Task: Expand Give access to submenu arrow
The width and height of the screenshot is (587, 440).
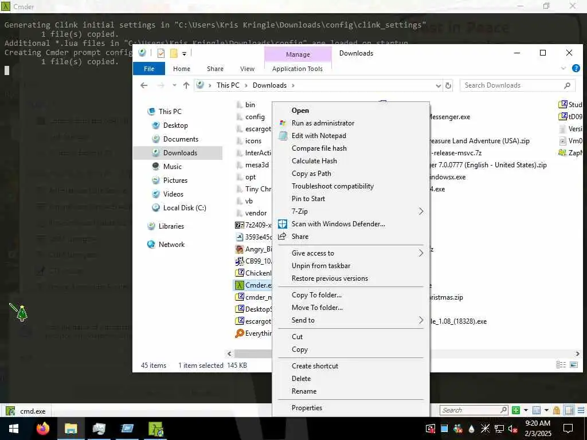Action: pyautogui.click(x=421, y=253)
